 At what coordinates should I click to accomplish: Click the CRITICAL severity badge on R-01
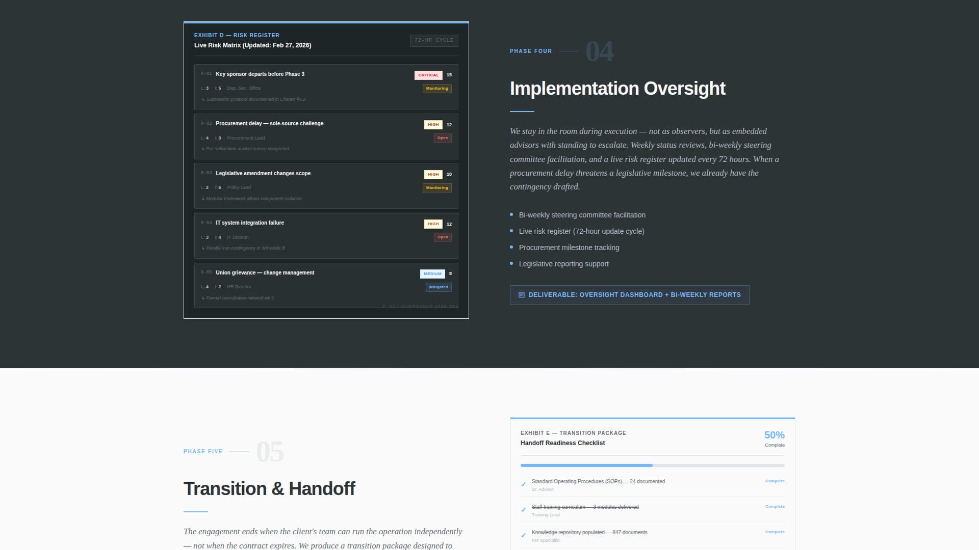[428, 75]
